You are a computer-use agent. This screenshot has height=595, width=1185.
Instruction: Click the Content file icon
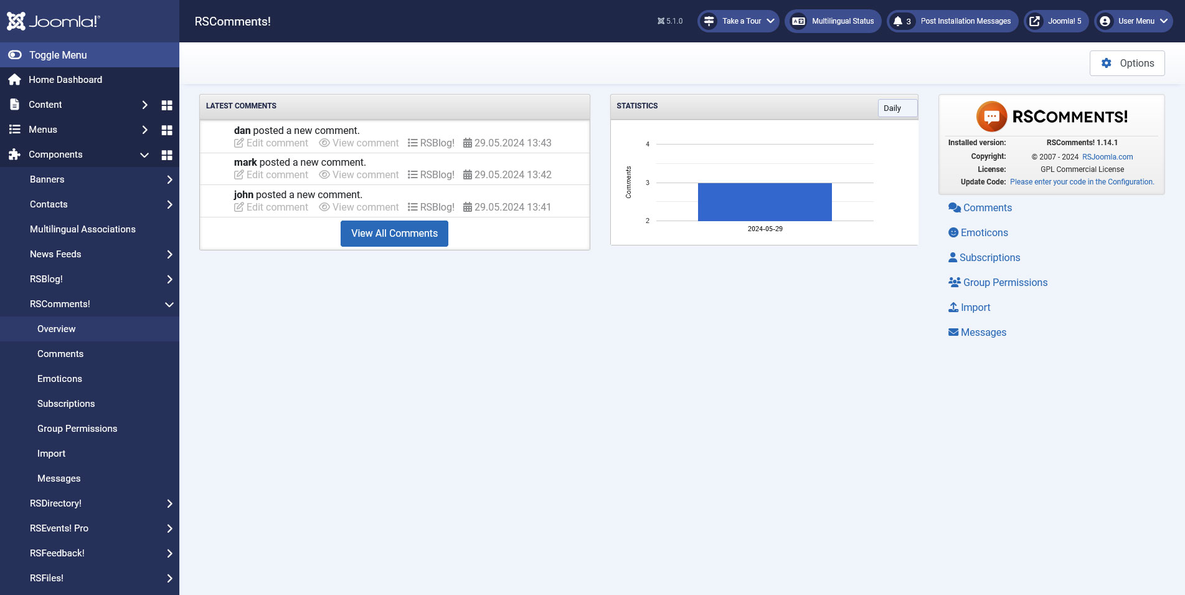(15, 105)
